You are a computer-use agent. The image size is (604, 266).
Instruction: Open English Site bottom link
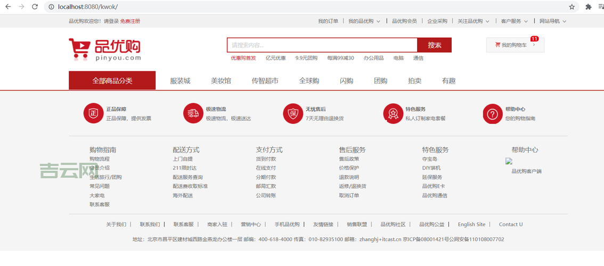[x=472, y=224]
